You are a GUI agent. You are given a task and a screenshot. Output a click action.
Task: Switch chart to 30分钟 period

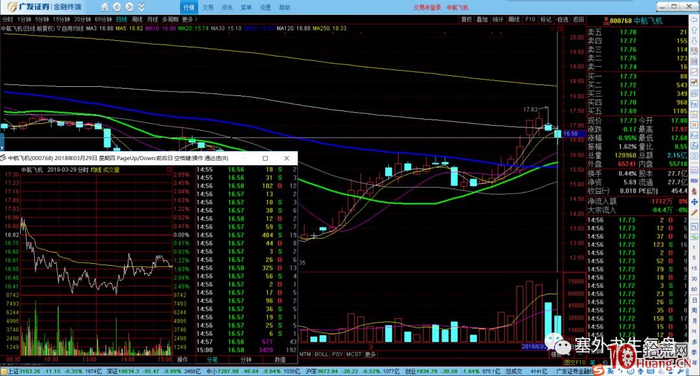(82, 19)
